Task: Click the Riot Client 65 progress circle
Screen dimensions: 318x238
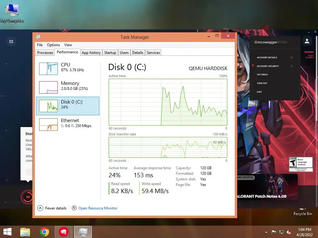Action: pos(28,197)
